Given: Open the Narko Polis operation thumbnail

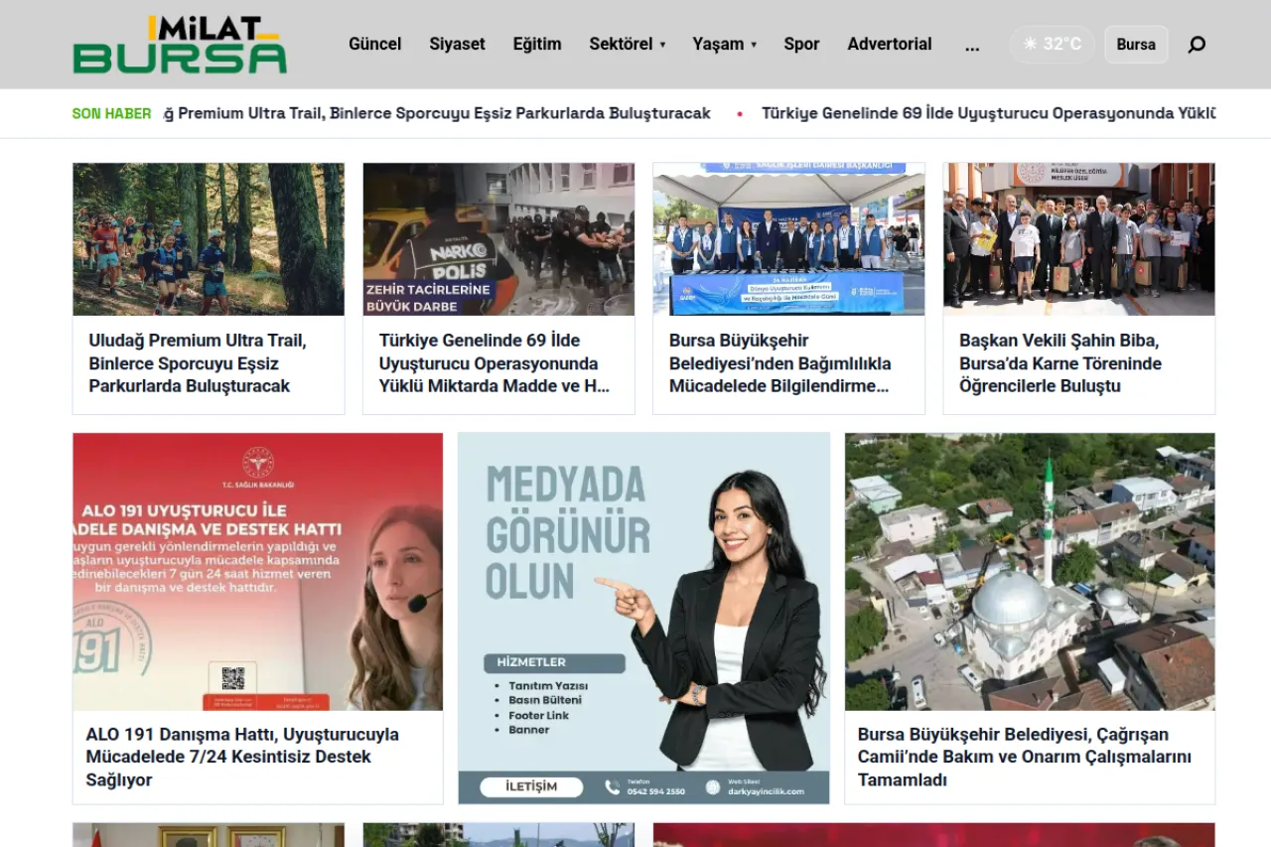Looking at the screenshot, I should pos(498,239).
